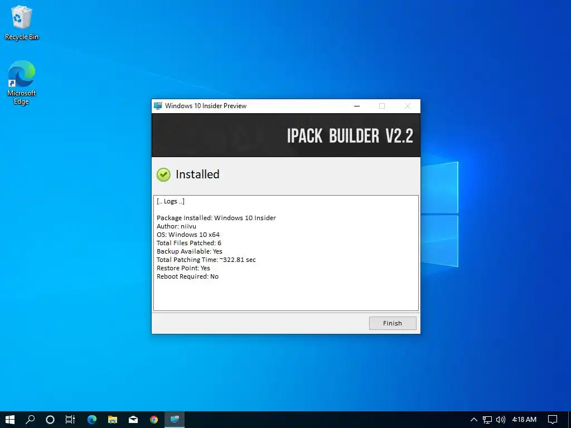Click the "Restore Point: Yes" line
Image resolution: width=571 pixels, height=428 pixels.
coord(183,268)
